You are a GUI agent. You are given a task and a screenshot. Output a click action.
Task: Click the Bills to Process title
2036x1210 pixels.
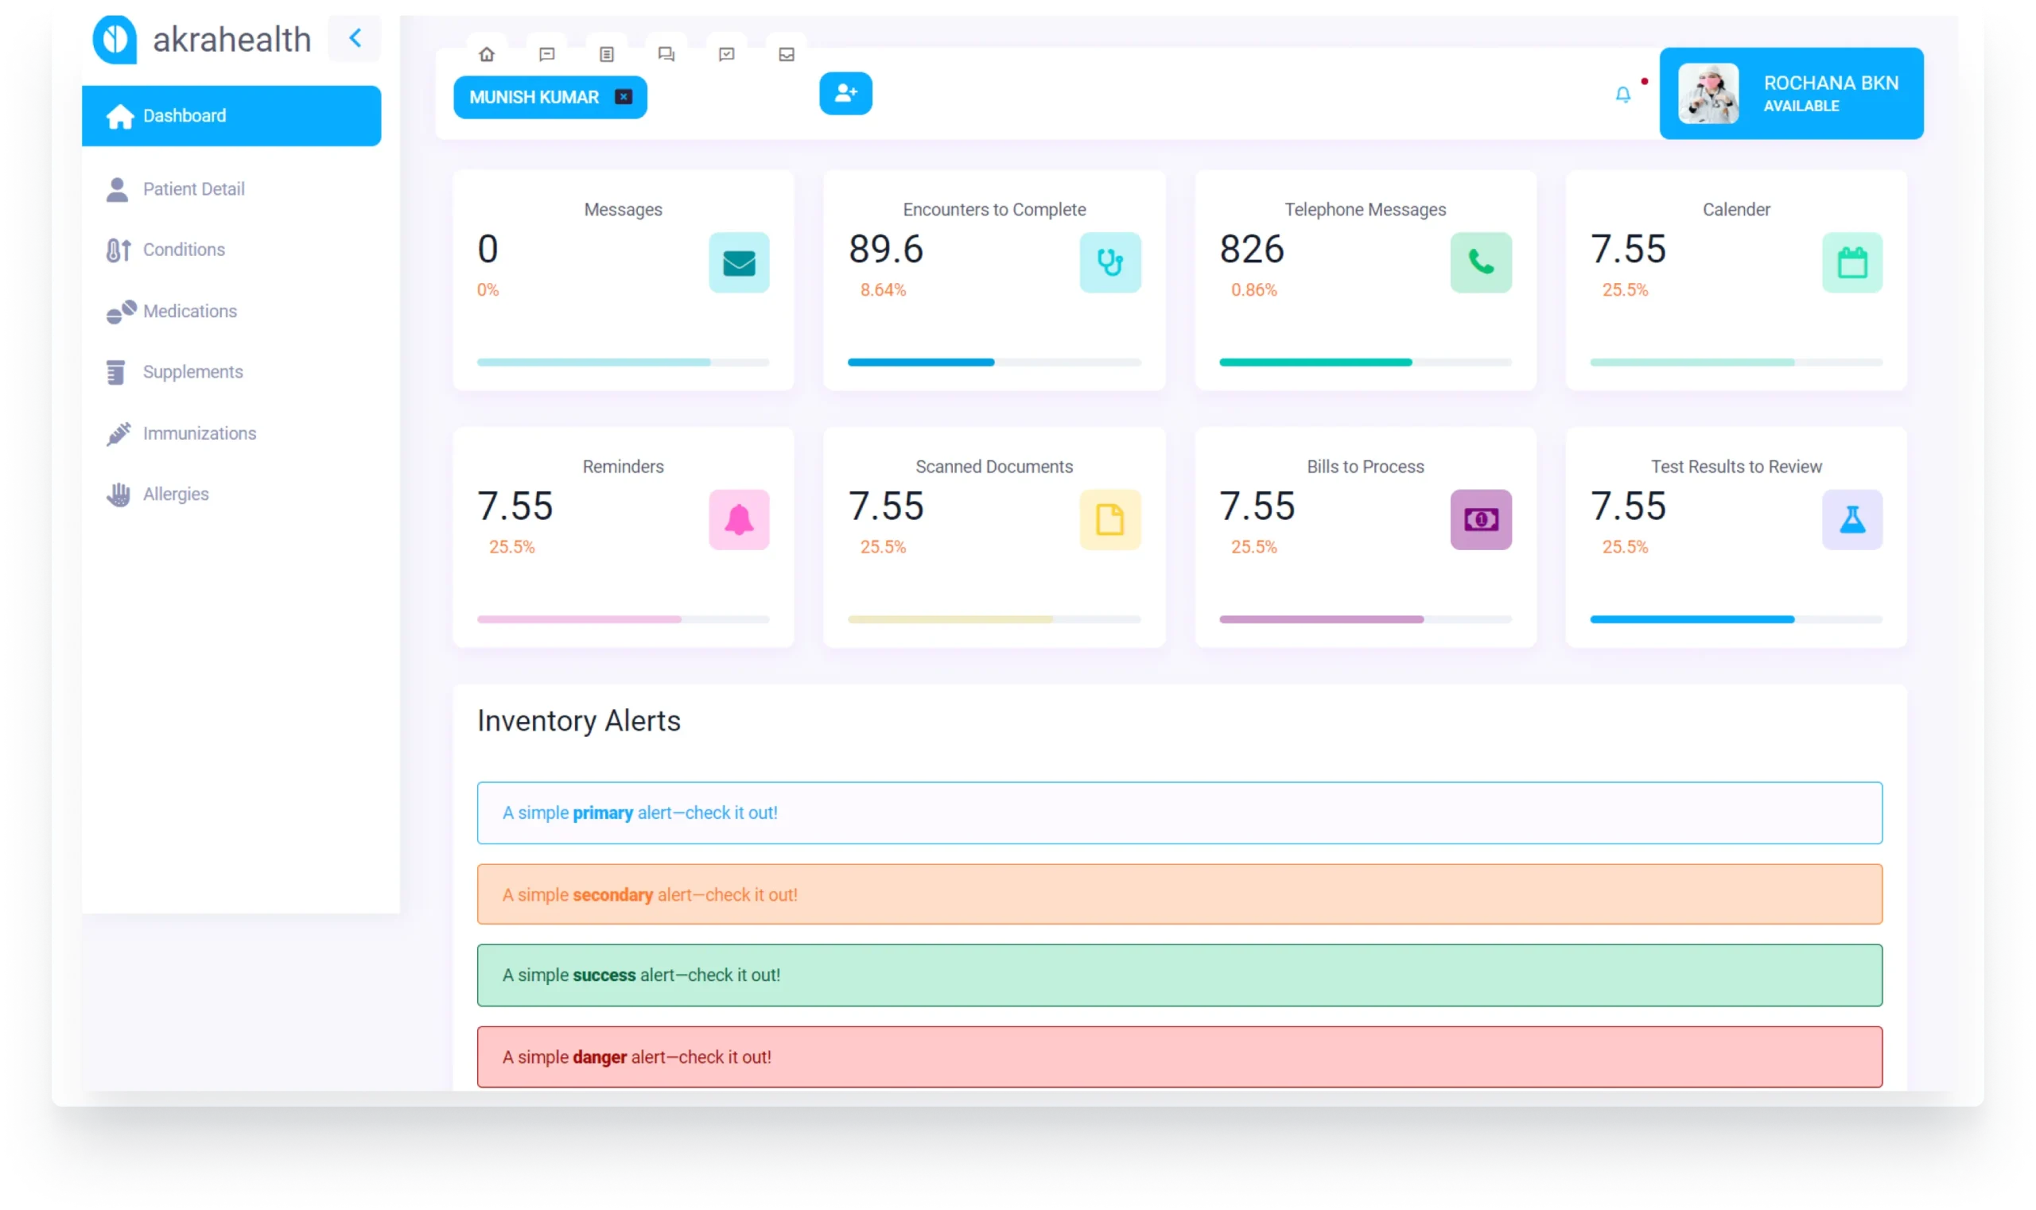point(1366,467)
